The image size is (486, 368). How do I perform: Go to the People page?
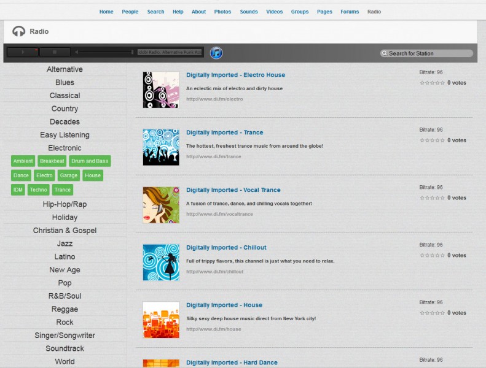130,12
